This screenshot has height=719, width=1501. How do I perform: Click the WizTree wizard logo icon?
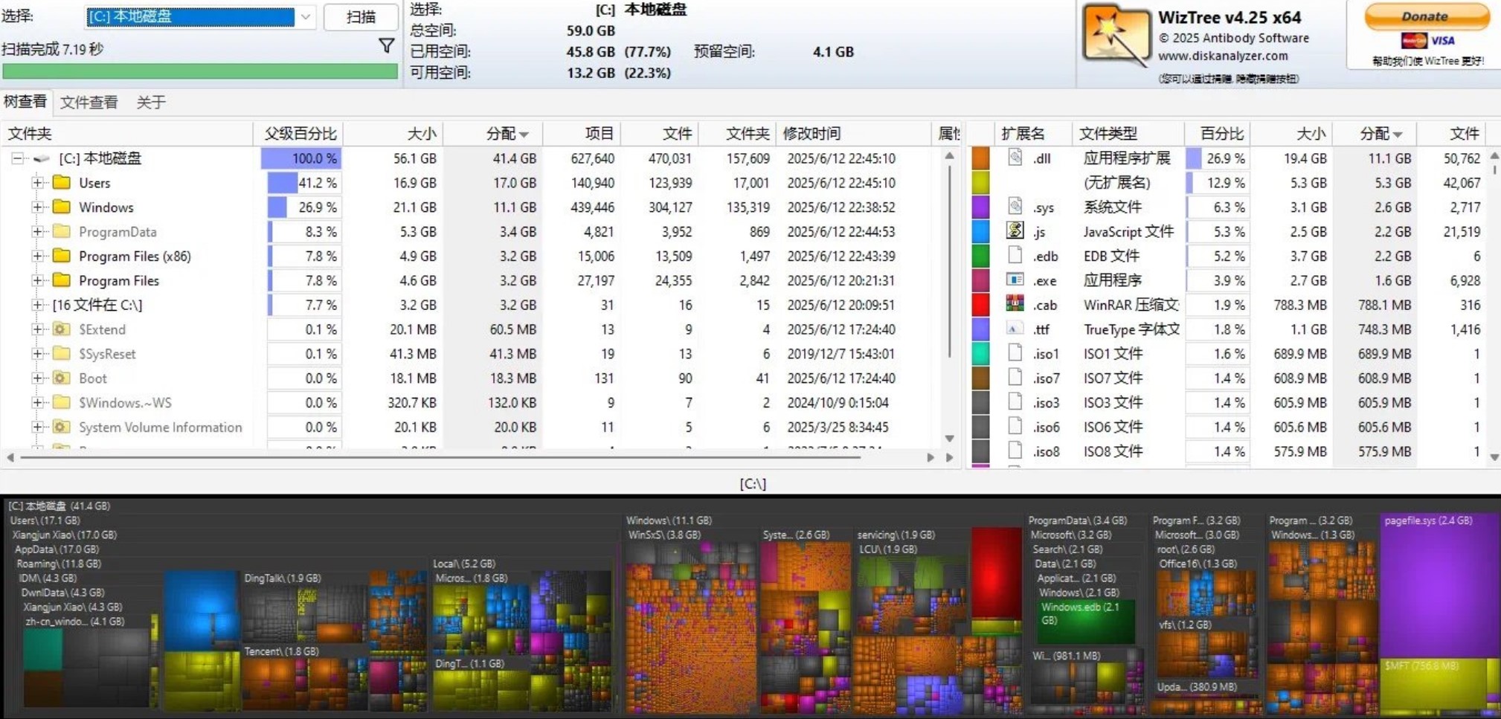tap(1113, 36)
